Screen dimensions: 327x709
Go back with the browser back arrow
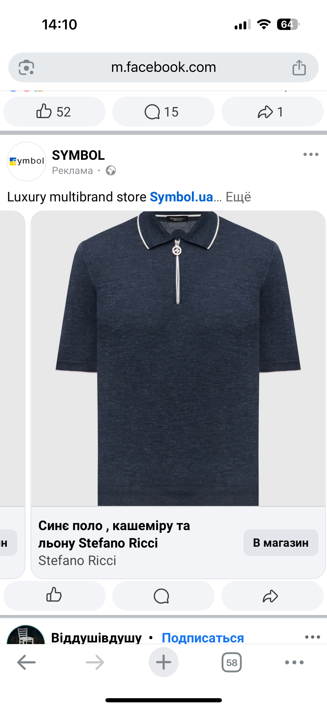26,662
